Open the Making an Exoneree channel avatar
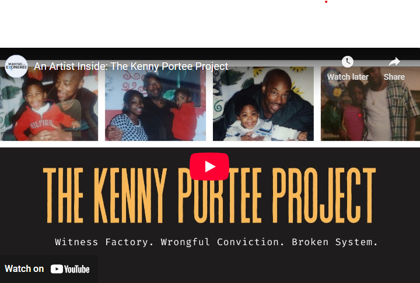Screen dimensions: 420x283 pyautogui.click(x=16, y=66)
